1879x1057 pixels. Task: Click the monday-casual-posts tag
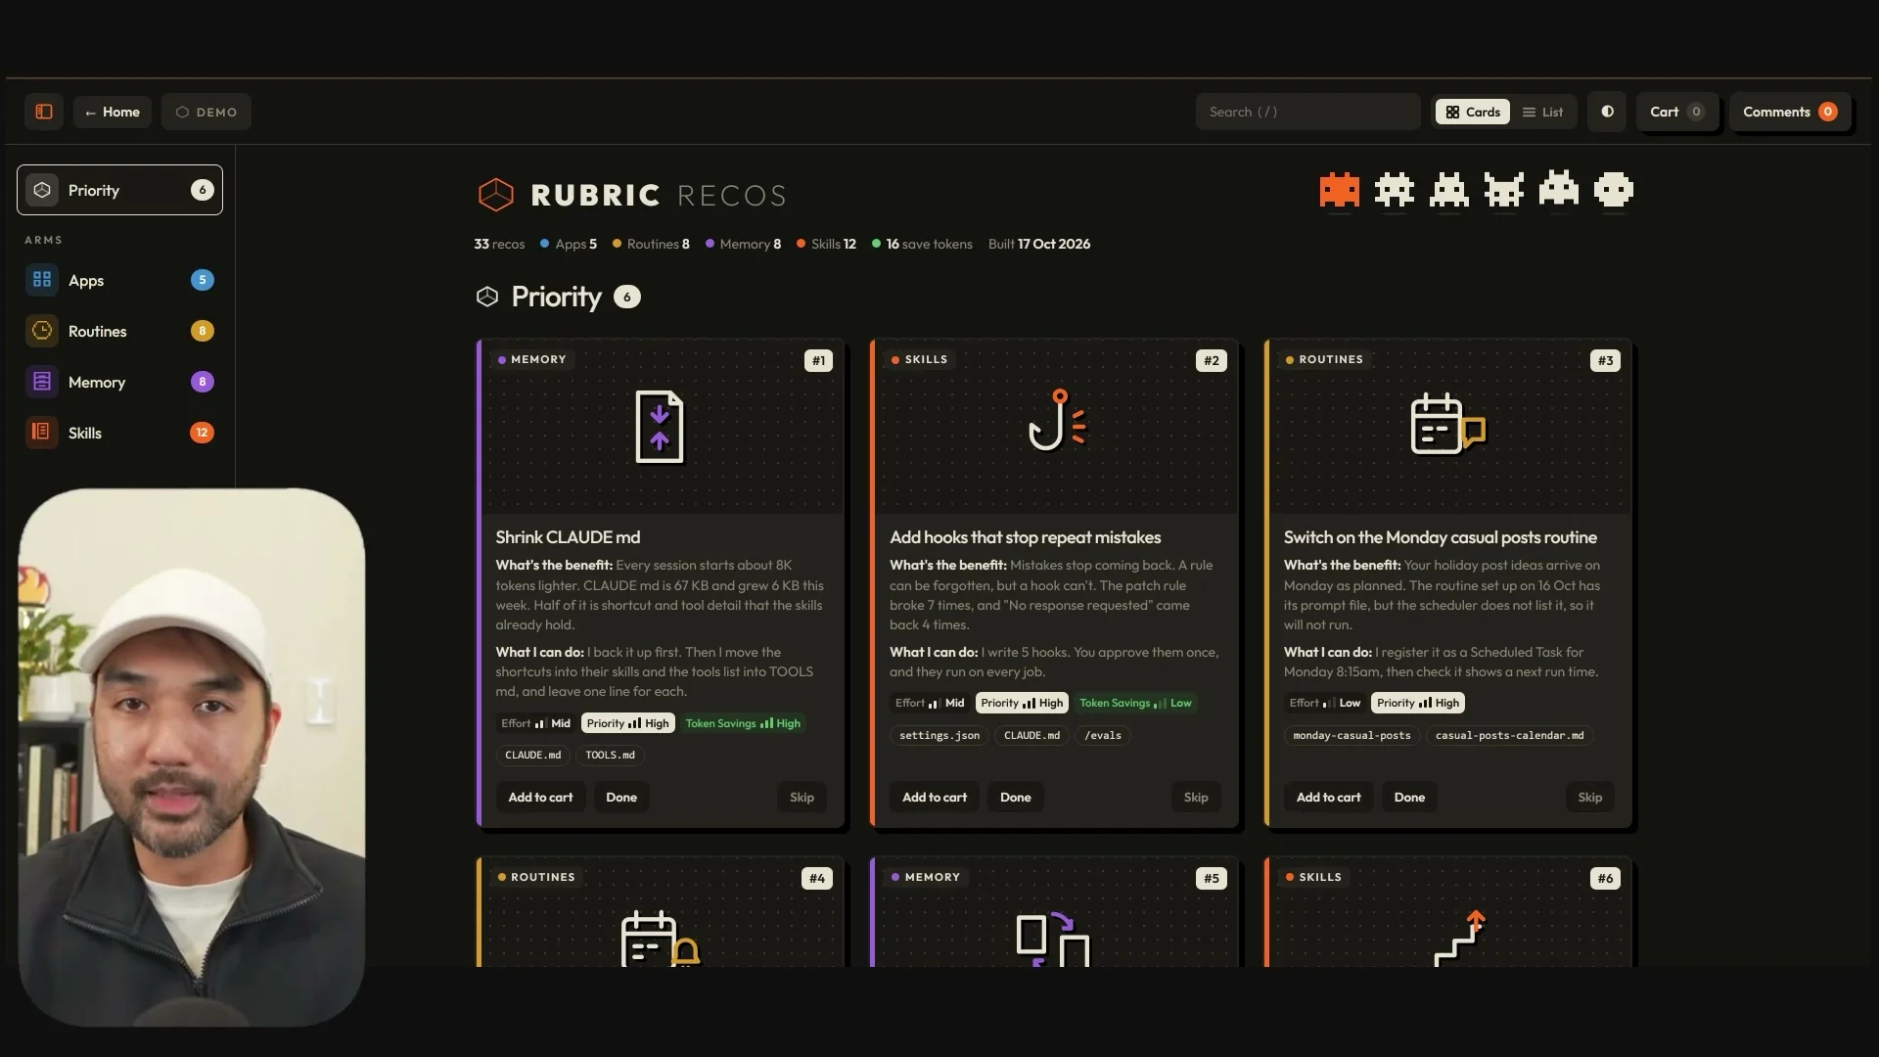[x=1352, y=735]
